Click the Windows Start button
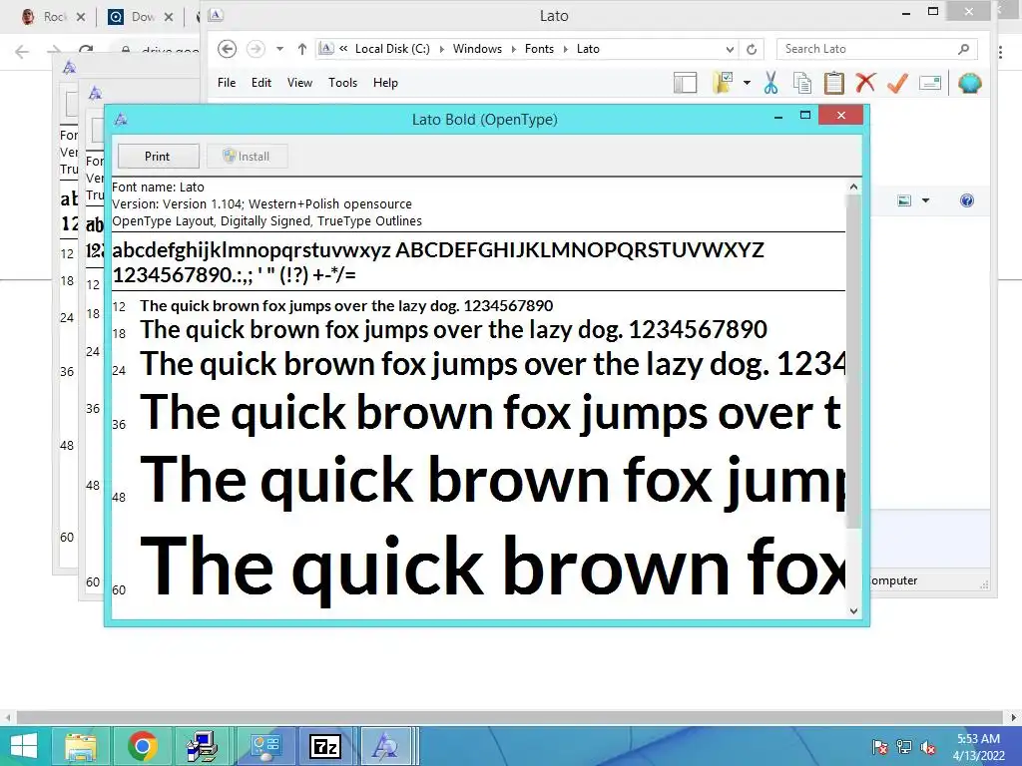Viewport: 1022px width, 766px height. (x=24, y=746)
